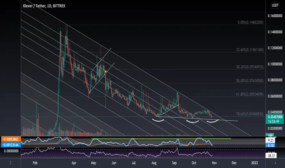Open the timezone Z button at bottom left
Image resolution: width=285 pixels, height=168 pixels.
coord(10,163)
